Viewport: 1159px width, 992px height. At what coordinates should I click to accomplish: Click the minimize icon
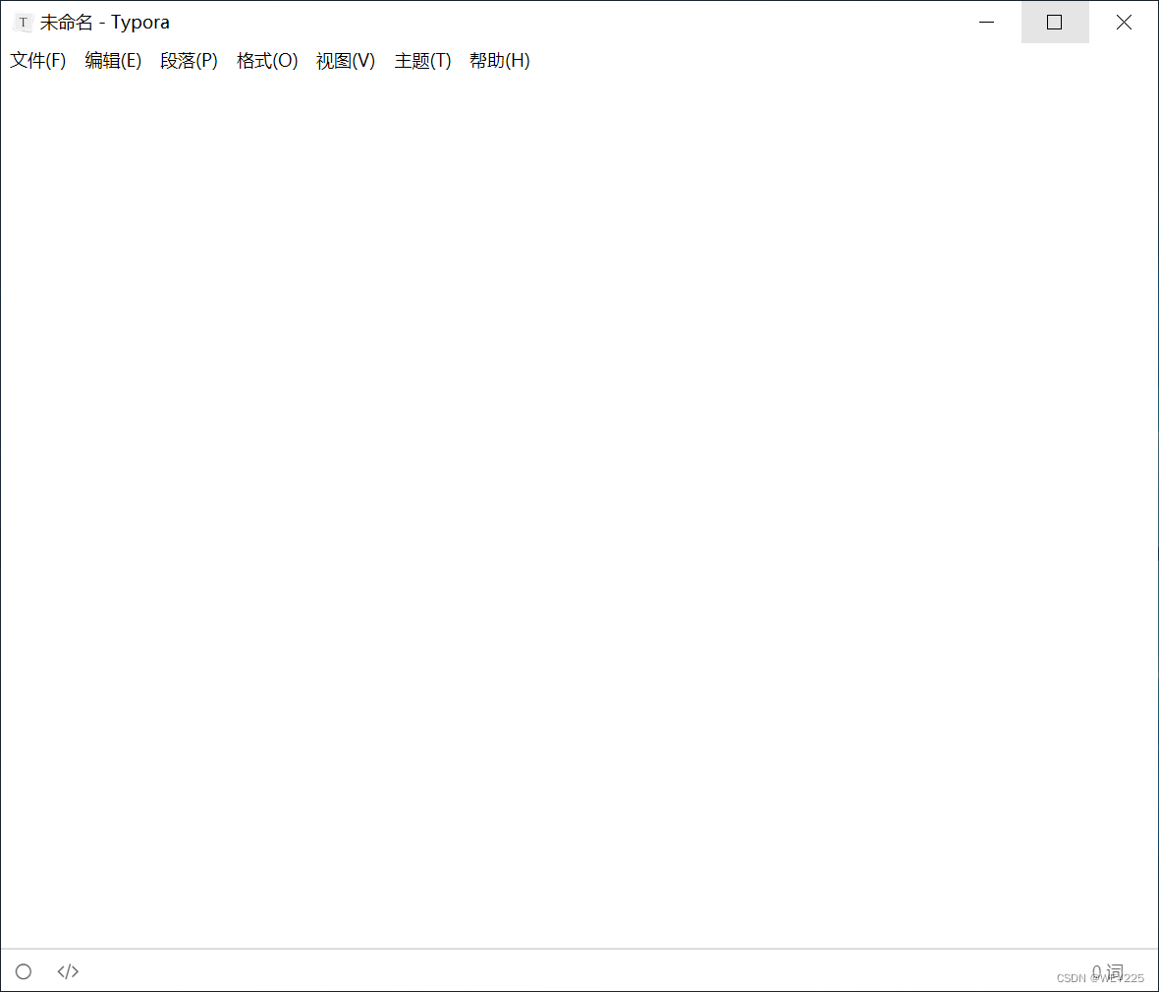(x=986, y=22)
